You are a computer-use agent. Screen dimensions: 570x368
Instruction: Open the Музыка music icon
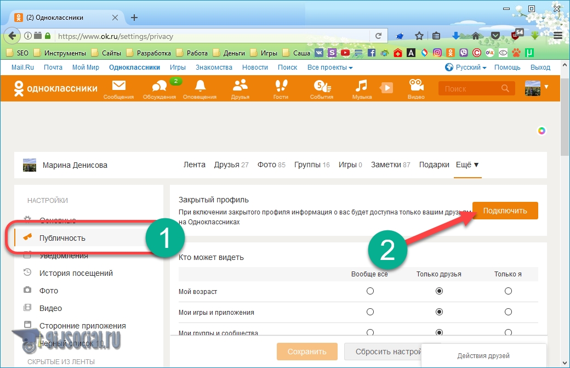tap(362, 89)
